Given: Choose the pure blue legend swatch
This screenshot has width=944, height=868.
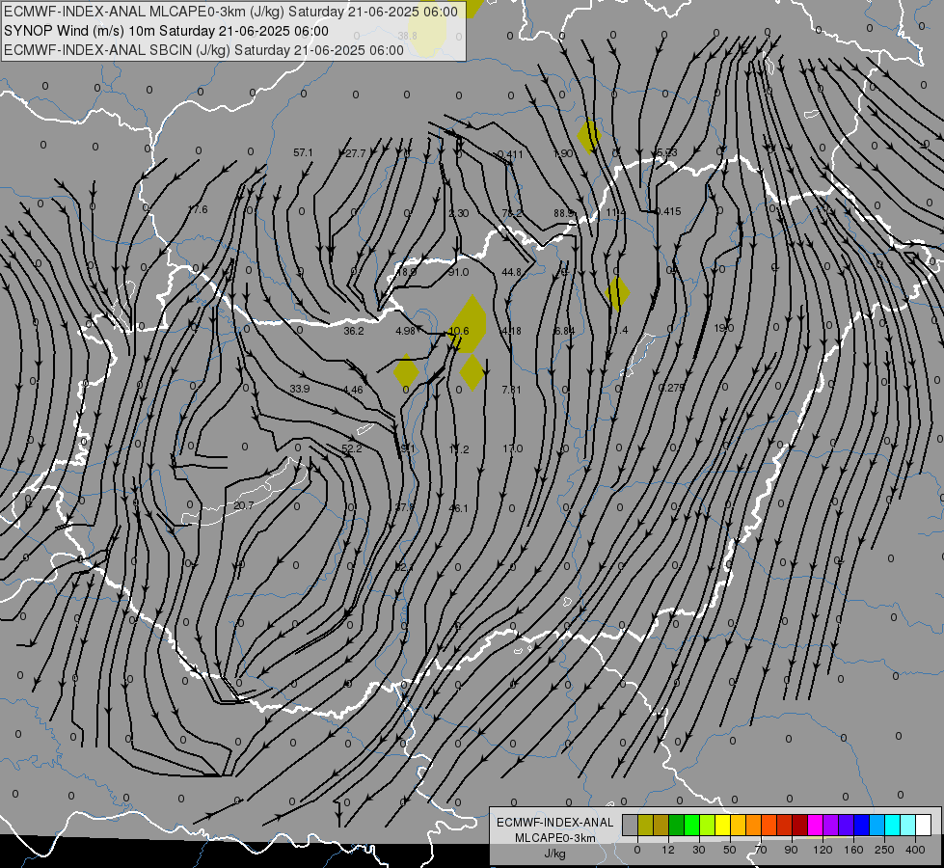Looking at the screenshot, I should (861, 825).
